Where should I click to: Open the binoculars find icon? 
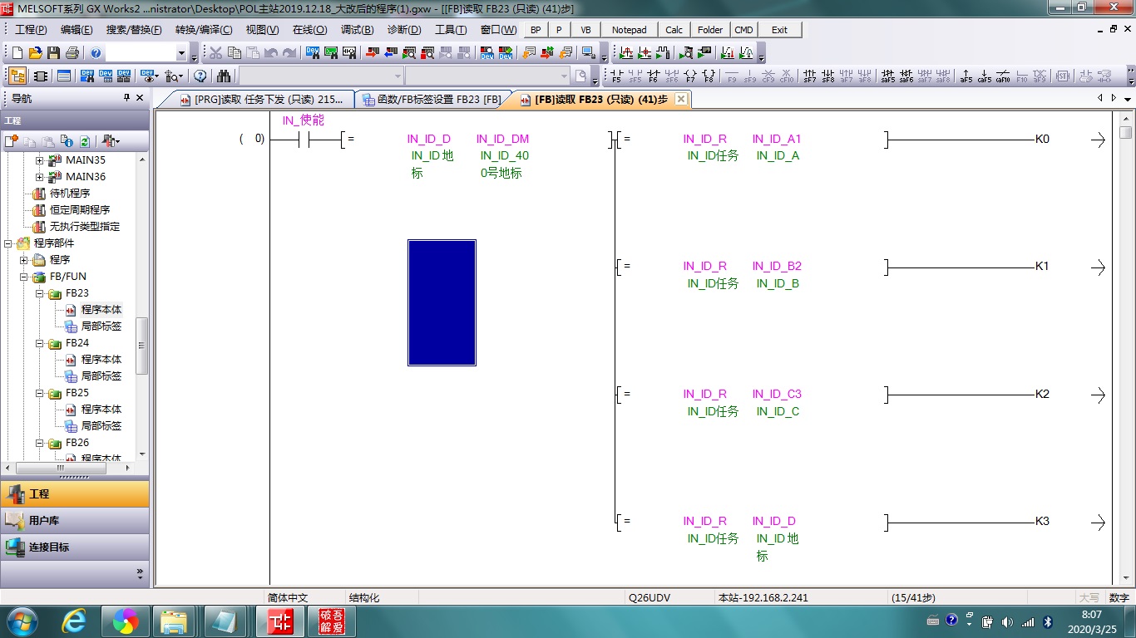[x=224, y=76]
